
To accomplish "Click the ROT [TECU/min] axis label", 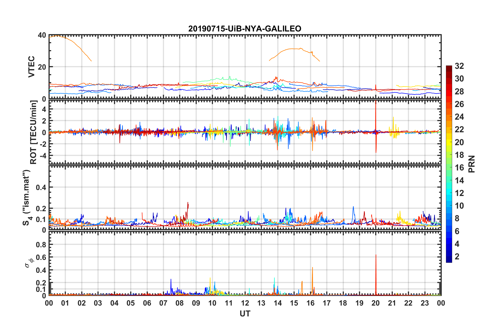I will (33, 132).
